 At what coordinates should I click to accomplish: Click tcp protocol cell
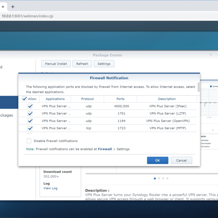(89, 128)
